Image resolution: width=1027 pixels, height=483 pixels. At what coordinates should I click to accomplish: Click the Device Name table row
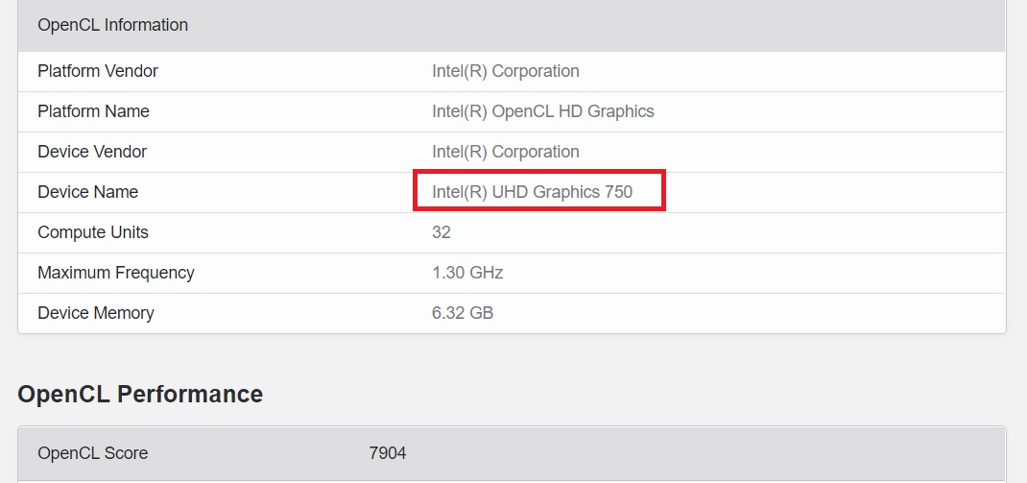pos(512,192)
